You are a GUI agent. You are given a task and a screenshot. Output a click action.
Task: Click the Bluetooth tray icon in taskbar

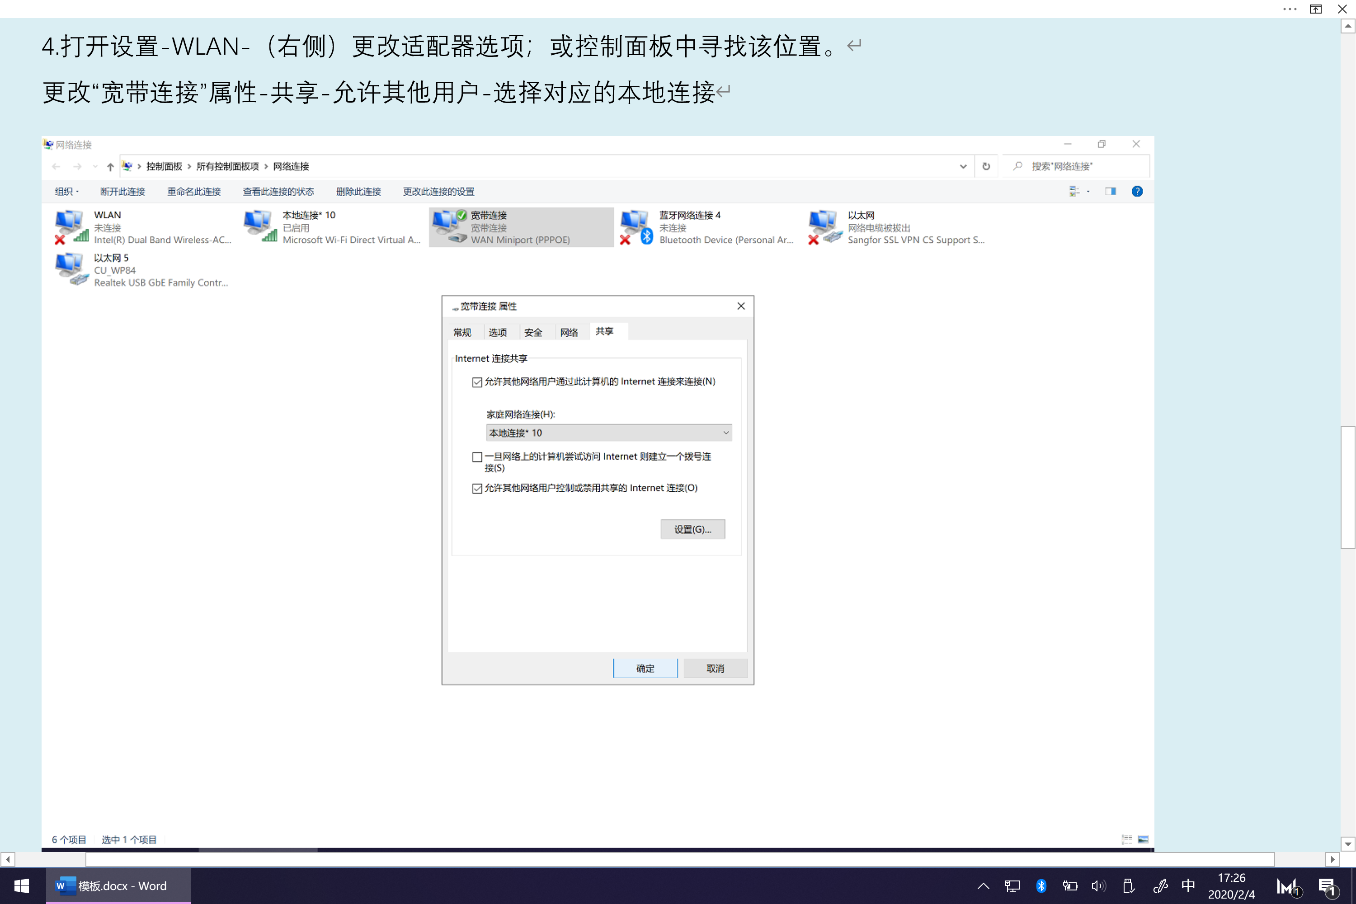tap(1041, 885)
